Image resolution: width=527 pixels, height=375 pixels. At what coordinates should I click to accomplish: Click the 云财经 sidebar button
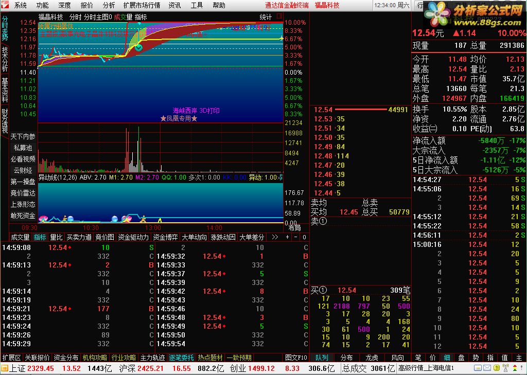point(23,170)
